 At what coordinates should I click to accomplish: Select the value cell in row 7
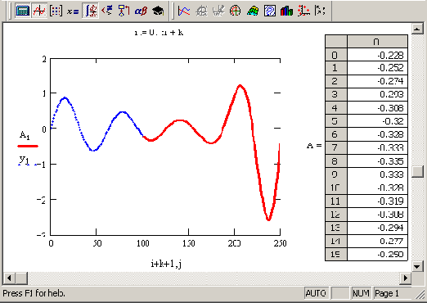pos(377,148)
